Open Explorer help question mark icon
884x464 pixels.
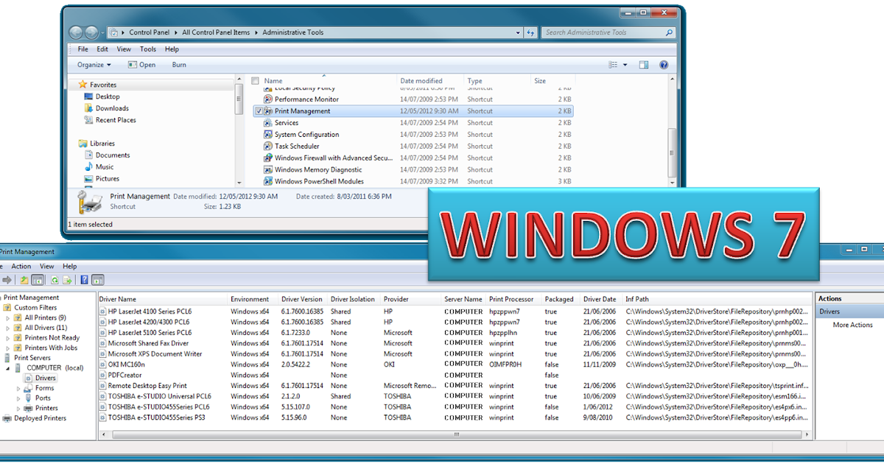(664, 65)
